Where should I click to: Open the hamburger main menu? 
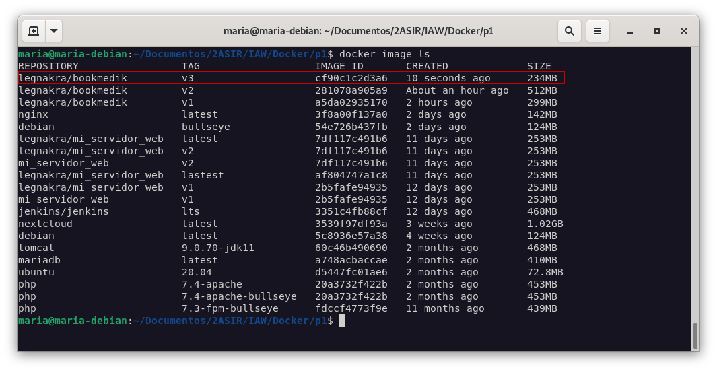click(x=596, y=31)
